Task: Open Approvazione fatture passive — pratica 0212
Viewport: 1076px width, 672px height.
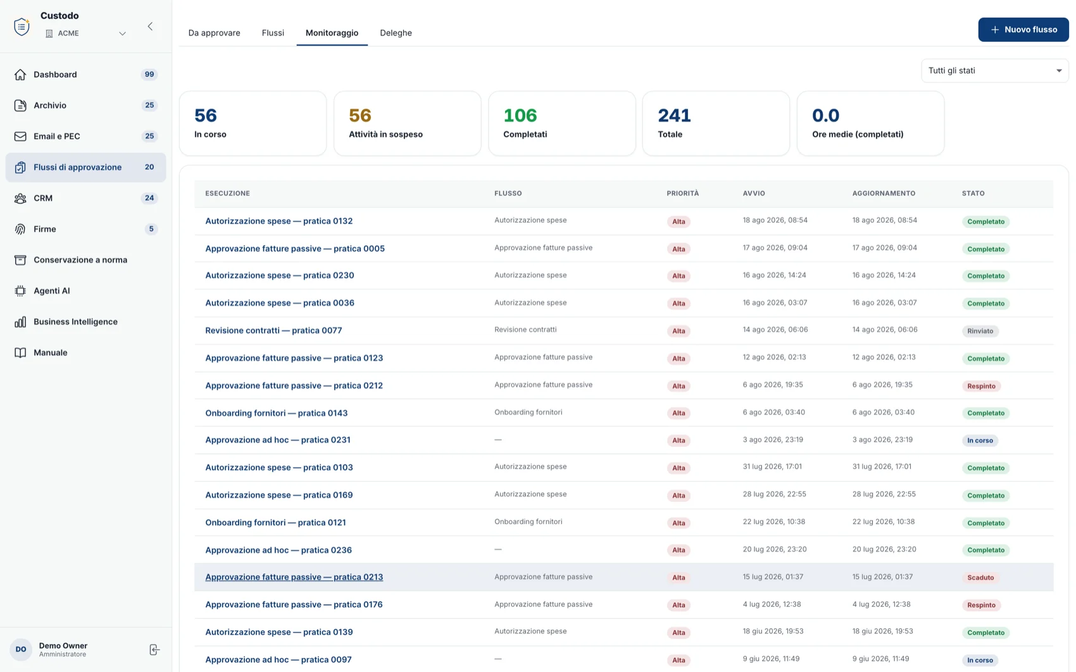Action: tap(294, 385)
